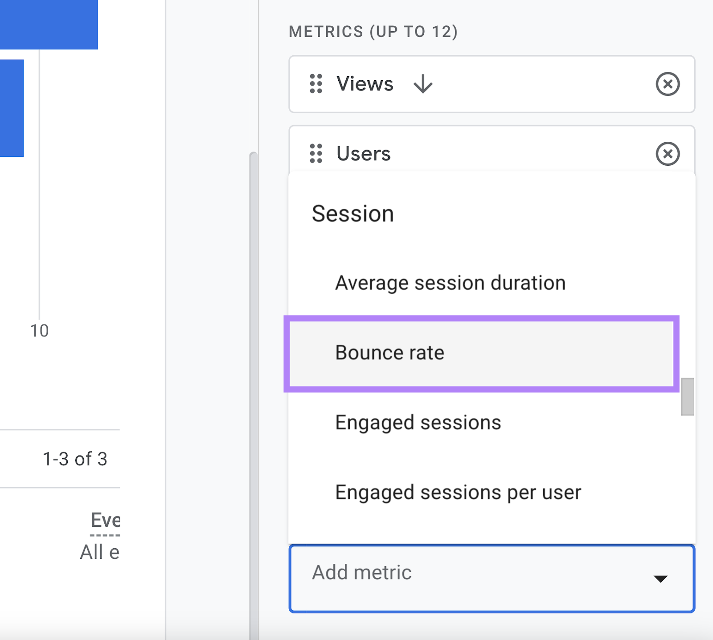Remove the Views metric using its X icon
The image size is (713, 640).
coord(667,84)
